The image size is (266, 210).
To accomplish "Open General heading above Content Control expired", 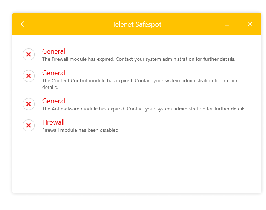I will pyautogui.click(x=54, y=73).
